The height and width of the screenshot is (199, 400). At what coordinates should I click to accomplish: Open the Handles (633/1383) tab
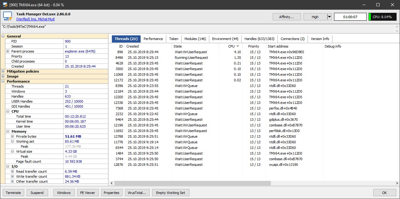click(x=259, y=39)
